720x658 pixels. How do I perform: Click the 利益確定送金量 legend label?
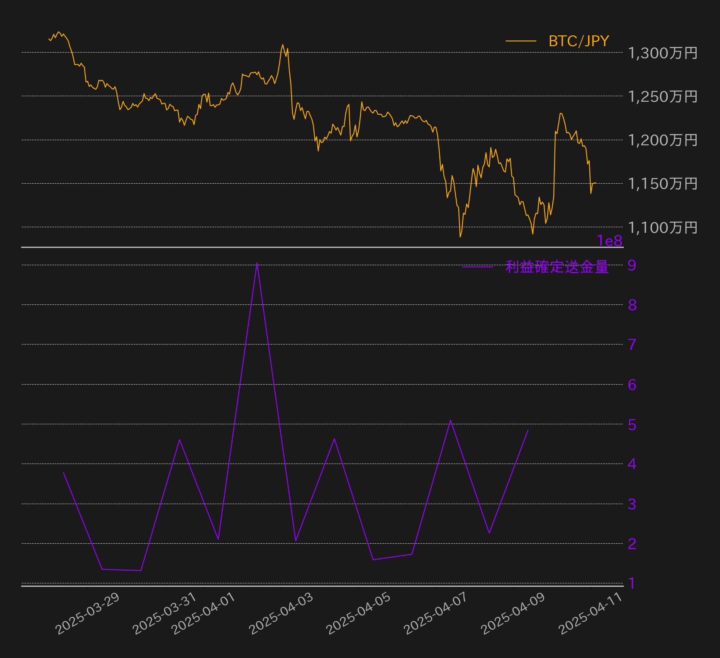pos(557,267)
